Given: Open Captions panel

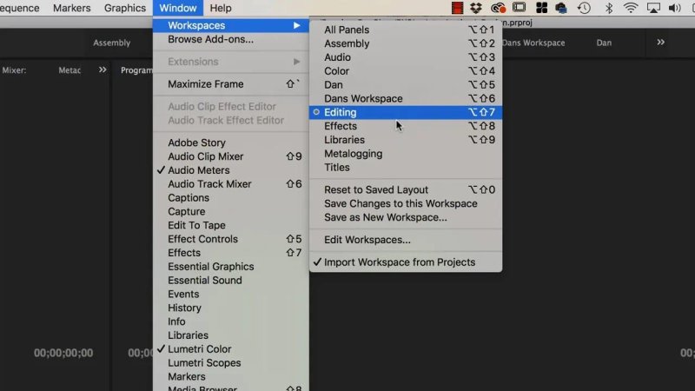Looking at the screenshot, I should tap(230, 198).
